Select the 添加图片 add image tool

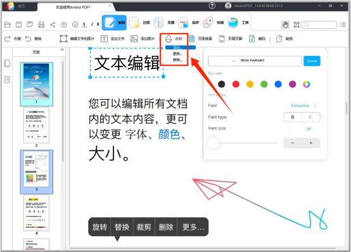[143, 39]
